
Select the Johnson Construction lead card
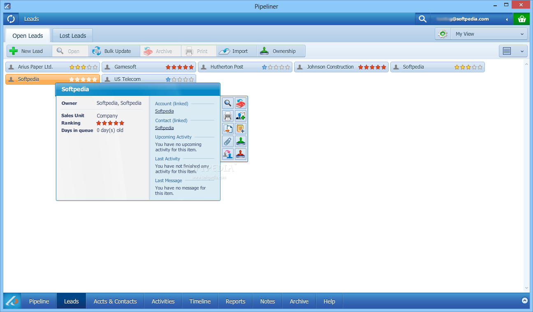coord(341,67)
